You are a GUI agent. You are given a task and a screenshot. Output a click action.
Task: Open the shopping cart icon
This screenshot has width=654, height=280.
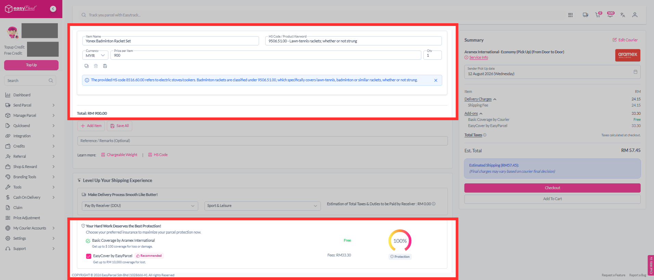pyautogui.click(x=598, y=15)
